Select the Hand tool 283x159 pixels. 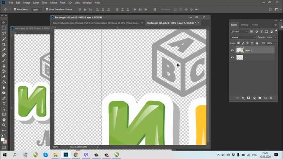click(4, 120)
